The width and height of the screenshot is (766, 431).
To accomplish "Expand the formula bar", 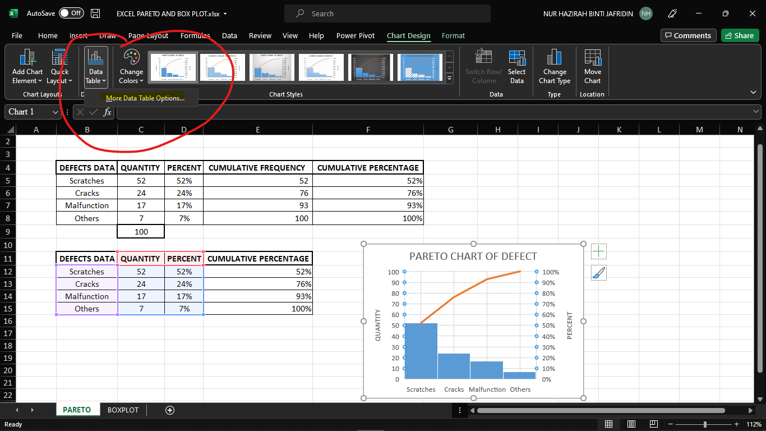I will pos(756,112).
